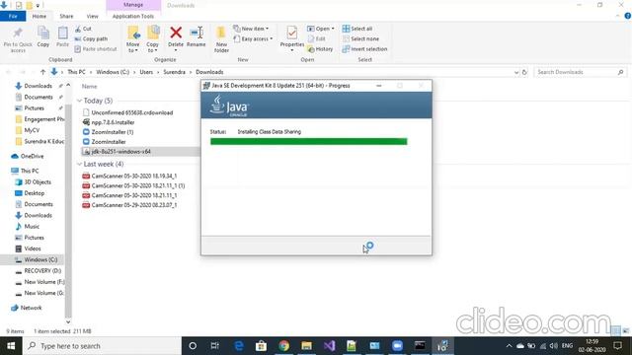Open Visual Studio from taskbar
This screenshot has height=355, width=632.
(x=329, y=346)
